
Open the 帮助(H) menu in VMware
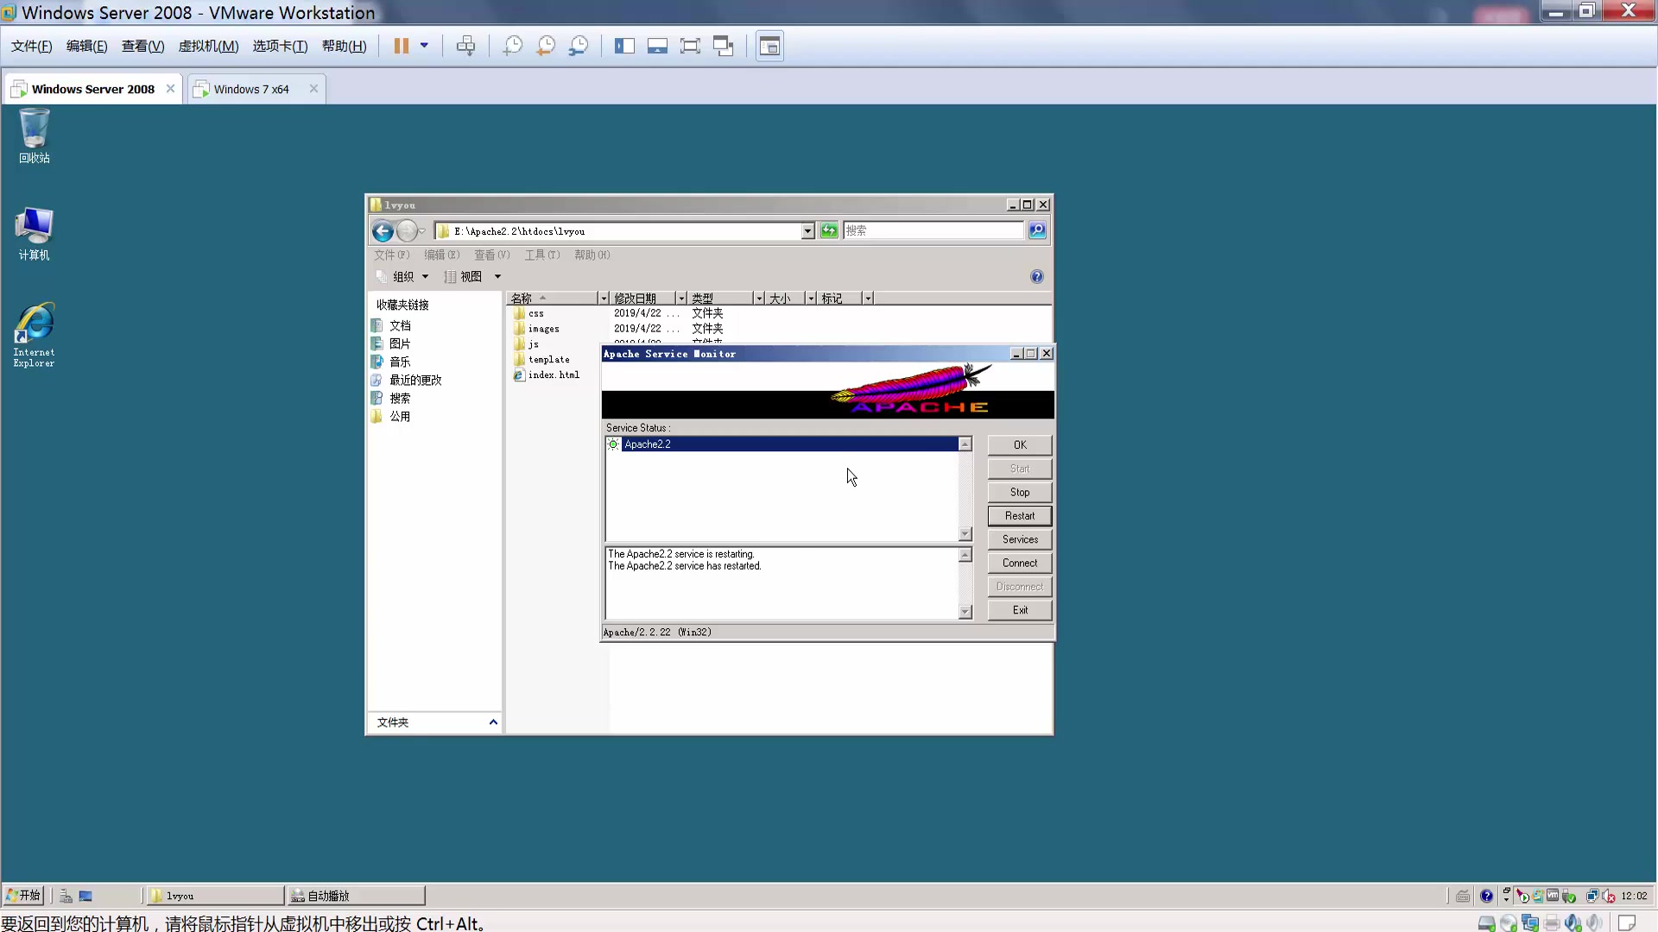point(344,46)
